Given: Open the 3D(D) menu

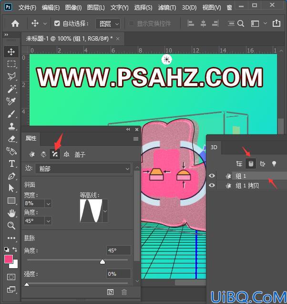Looking at the screenshot, I should 189,8.
